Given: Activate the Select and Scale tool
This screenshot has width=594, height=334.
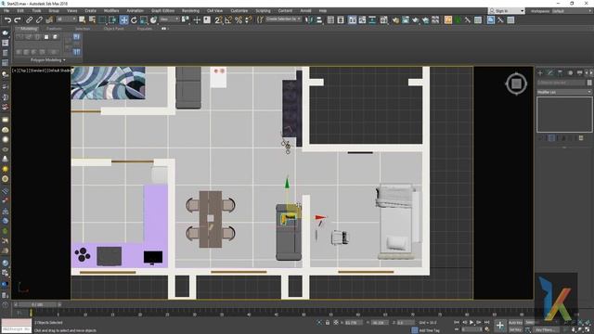Looking at the screenshot, I should click(x=144, y=19).
